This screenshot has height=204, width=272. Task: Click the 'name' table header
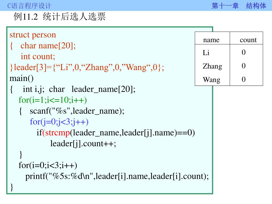click(x=211, y=40)
